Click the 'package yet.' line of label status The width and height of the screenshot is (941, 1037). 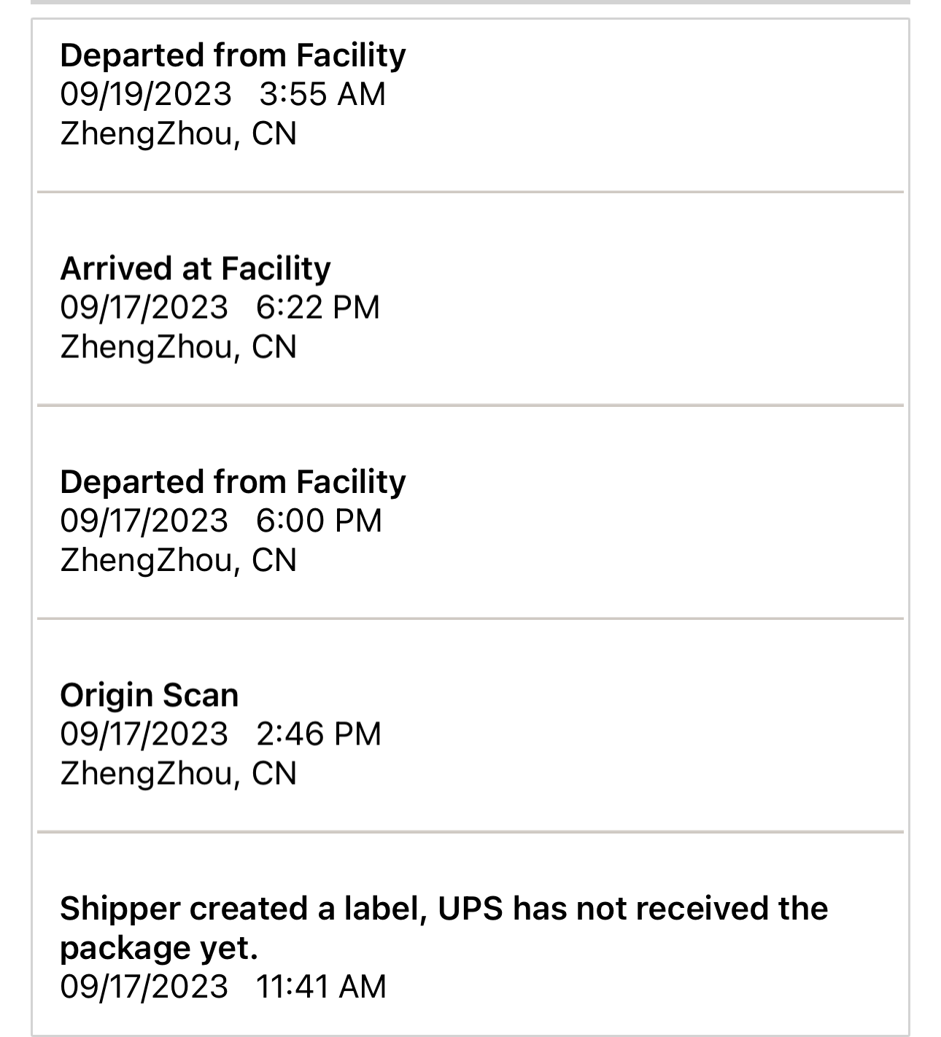(159, 948)
